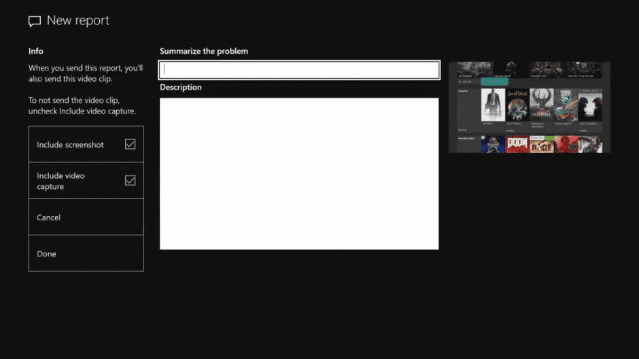Uncheck the Include screenshot checkbox
639x359 pixels.
point(130,144)
